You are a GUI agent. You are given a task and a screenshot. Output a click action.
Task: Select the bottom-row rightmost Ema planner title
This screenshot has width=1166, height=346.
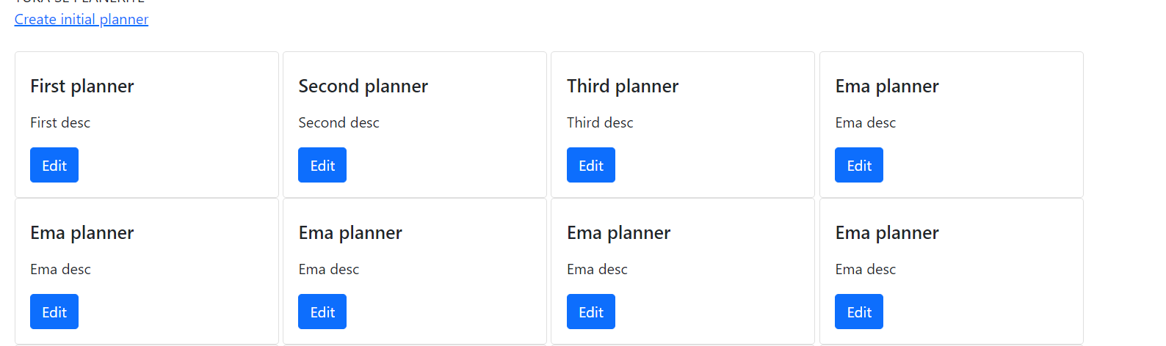click(x=887, y=233)
